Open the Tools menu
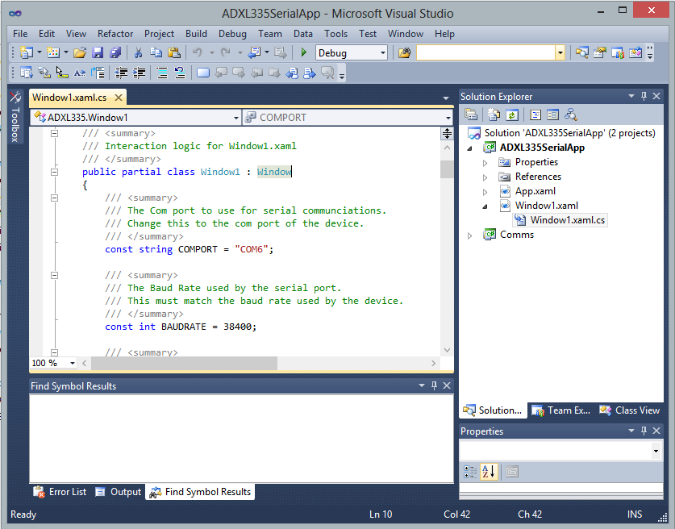This screenshot has height=529, width=675. tap(335, 34)
